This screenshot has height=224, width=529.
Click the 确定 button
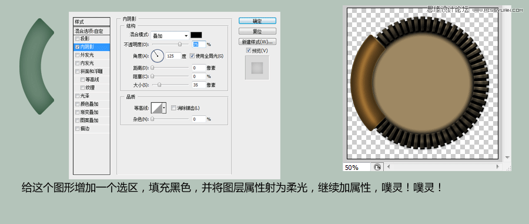point(257,21)
